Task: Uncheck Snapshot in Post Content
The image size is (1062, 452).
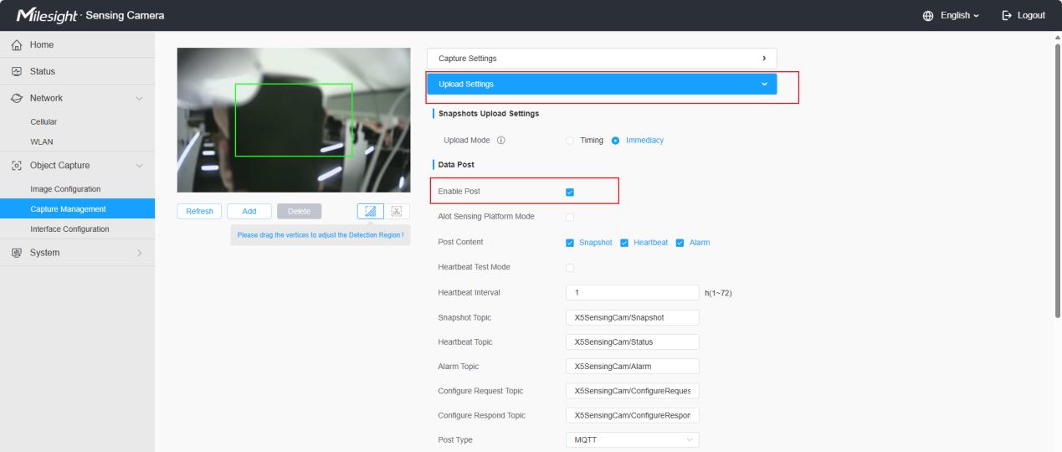Action: coord(570,243)
